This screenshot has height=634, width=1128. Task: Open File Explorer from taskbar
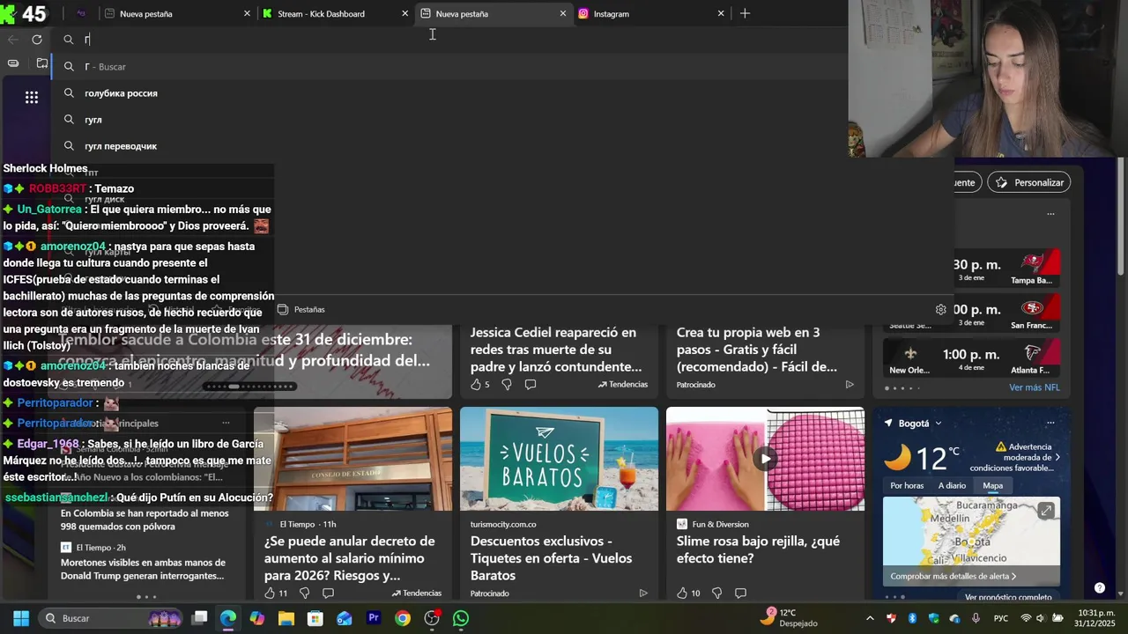point(286,618)
